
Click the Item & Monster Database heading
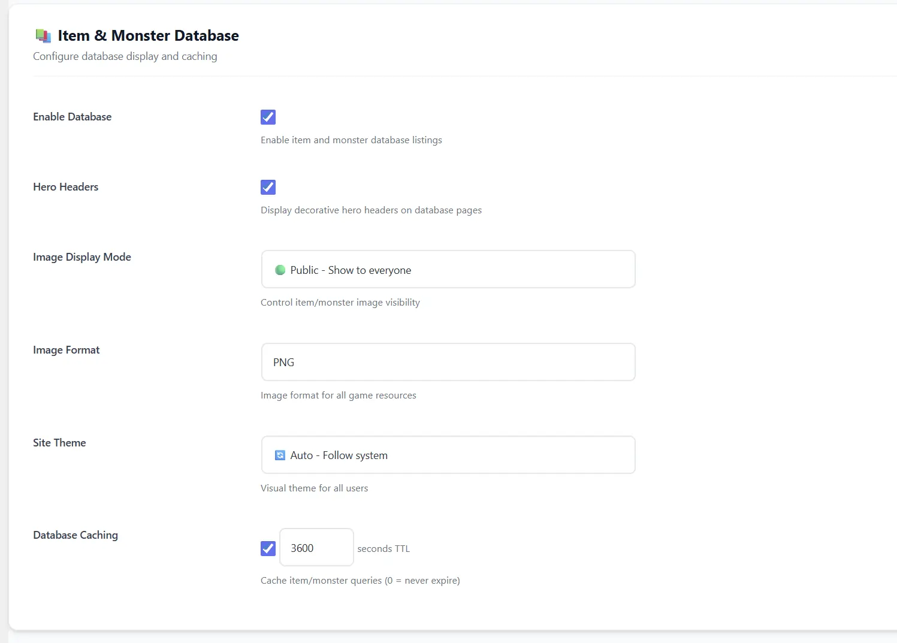click(x=148, y=36)
